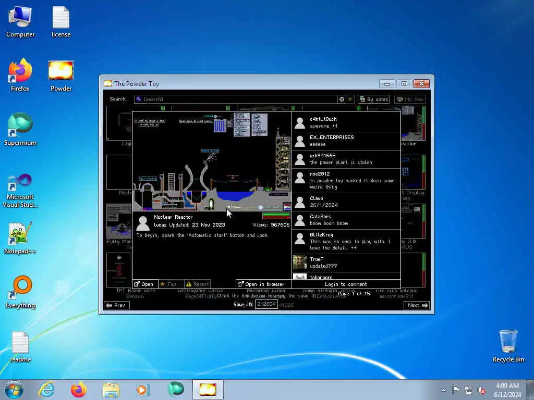Toggle the favourites star beside search

(x=350, y=99)
